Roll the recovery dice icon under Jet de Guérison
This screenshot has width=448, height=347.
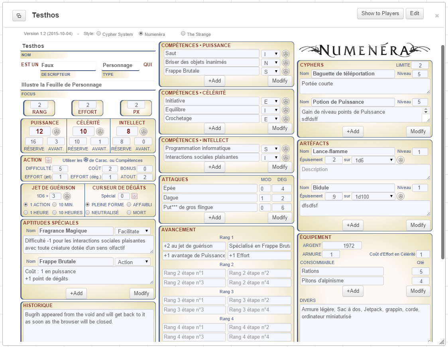coord(67,196)
